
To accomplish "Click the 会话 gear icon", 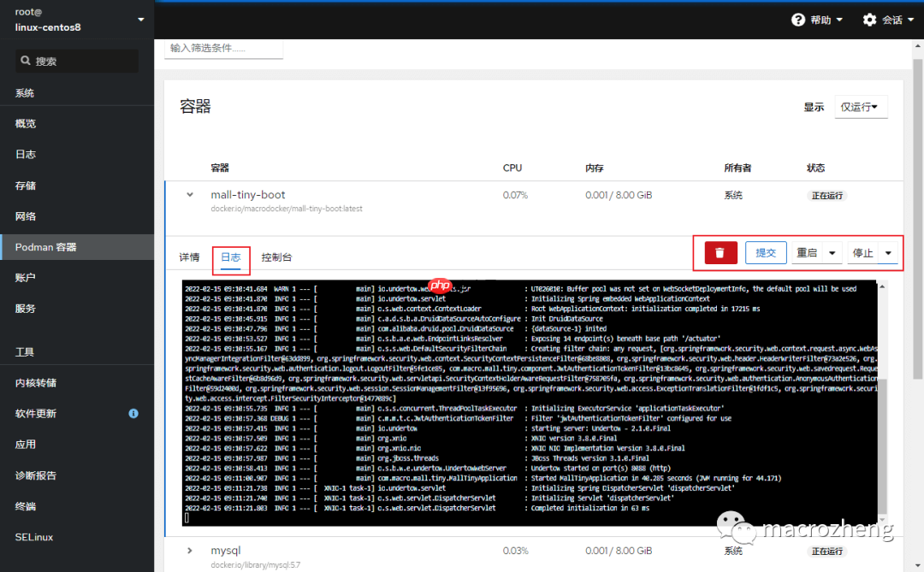I will tap(868, 19).
